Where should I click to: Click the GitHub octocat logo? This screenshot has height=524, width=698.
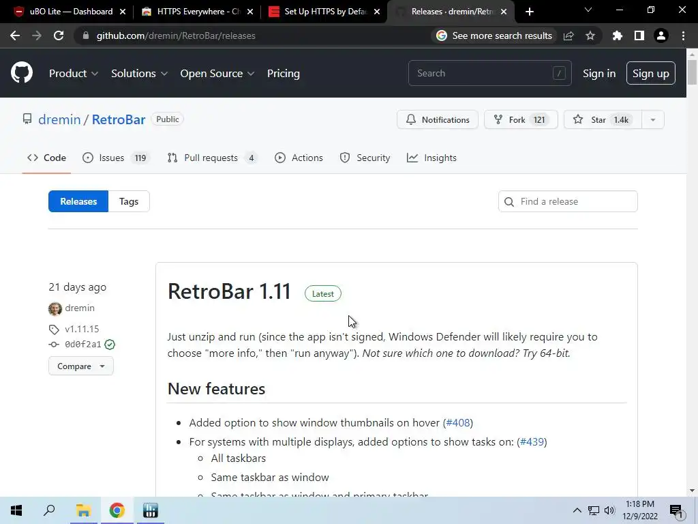pos(22,73)
